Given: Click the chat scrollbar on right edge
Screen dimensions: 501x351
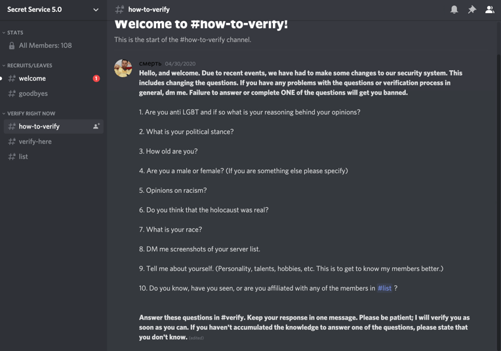Looking at the screenshot, I should tap(499, 201).
